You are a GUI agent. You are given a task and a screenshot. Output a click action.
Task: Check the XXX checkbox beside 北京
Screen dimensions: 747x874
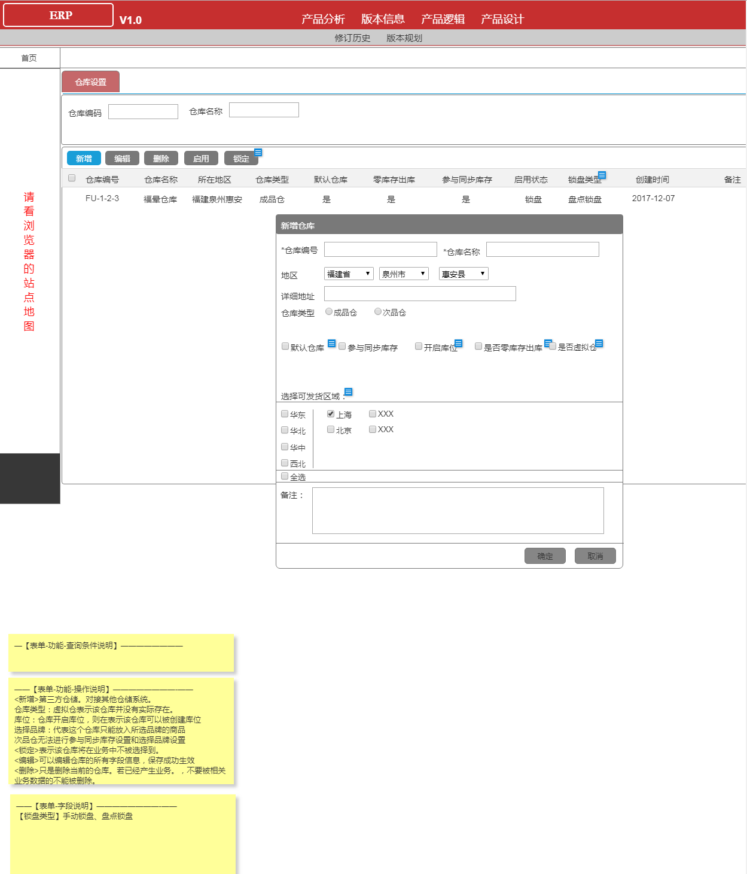coord(373,429)
